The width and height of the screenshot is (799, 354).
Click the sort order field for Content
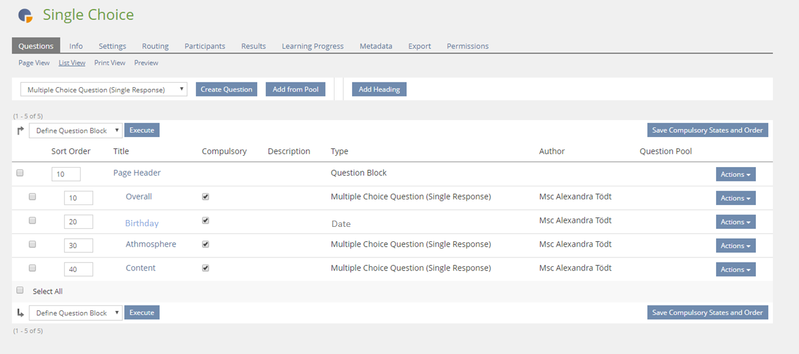[x=79, y=269]
